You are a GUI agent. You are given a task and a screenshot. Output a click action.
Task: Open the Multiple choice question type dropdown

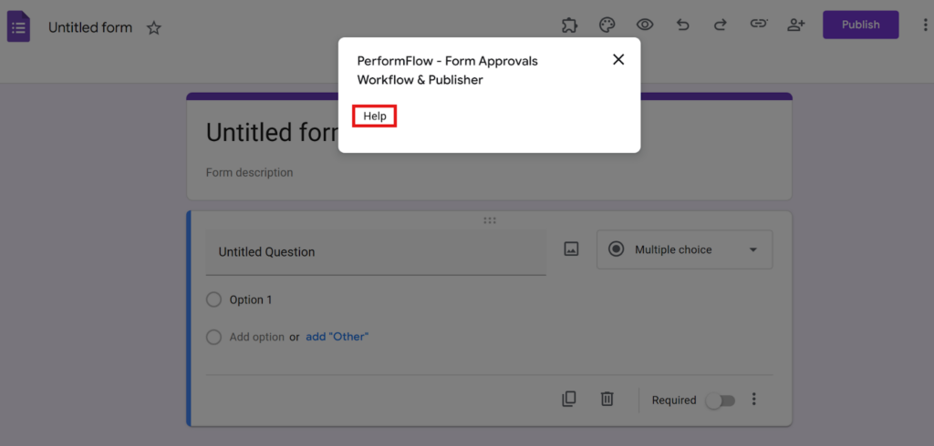(x=684, y=249)
